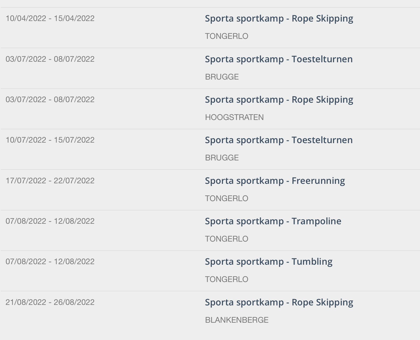The height and width of the screenshot is (340, 420).
Task: Click the HOOGSTRATEN location text
Action: point(234,117)
